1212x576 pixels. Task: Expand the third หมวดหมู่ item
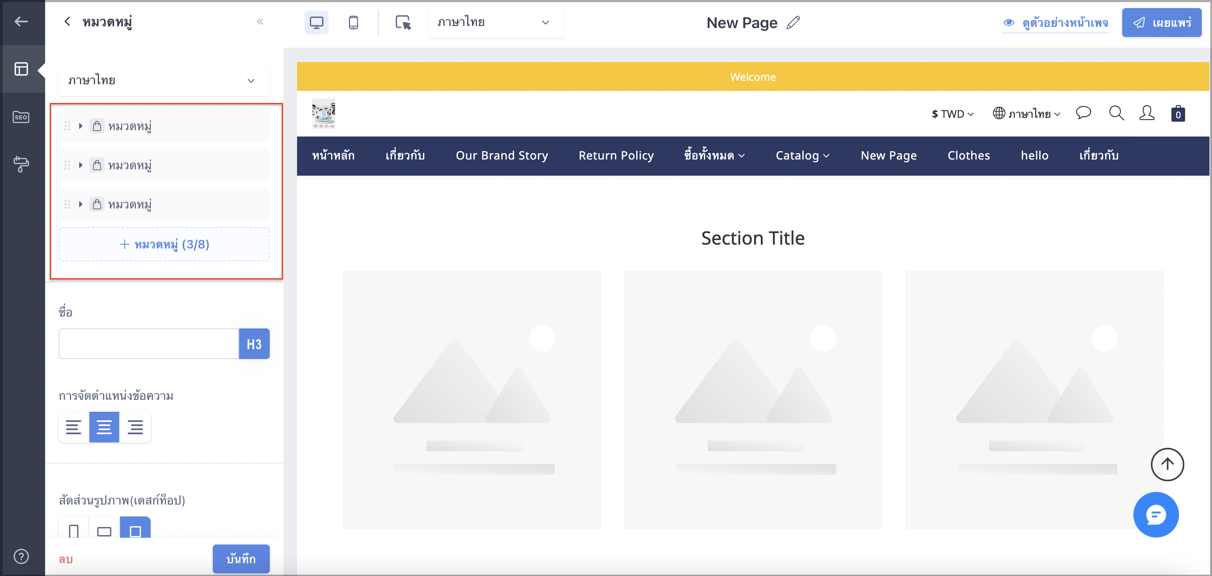80,204
